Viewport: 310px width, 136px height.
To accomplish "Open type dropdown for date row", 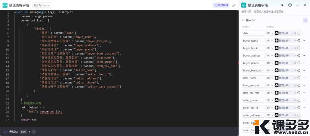I will coord(270,33).
